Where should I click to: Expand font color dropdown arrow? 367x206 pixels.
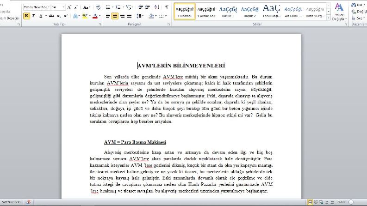[100, 16]
